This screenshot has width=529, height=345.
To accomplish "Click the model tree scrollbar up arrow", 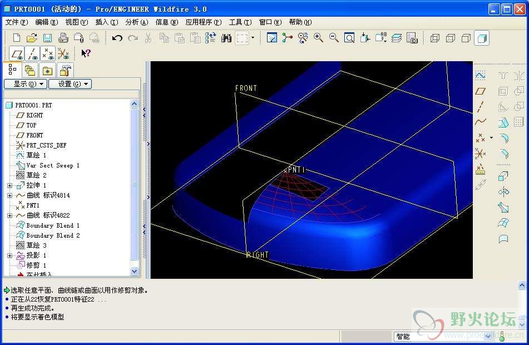I will (134, 103).
